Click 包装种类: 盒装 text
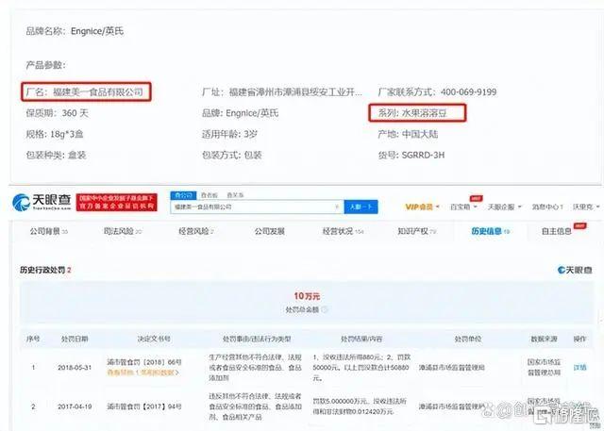The height and width of the screenshot is (431, 604). click(56, 155)
